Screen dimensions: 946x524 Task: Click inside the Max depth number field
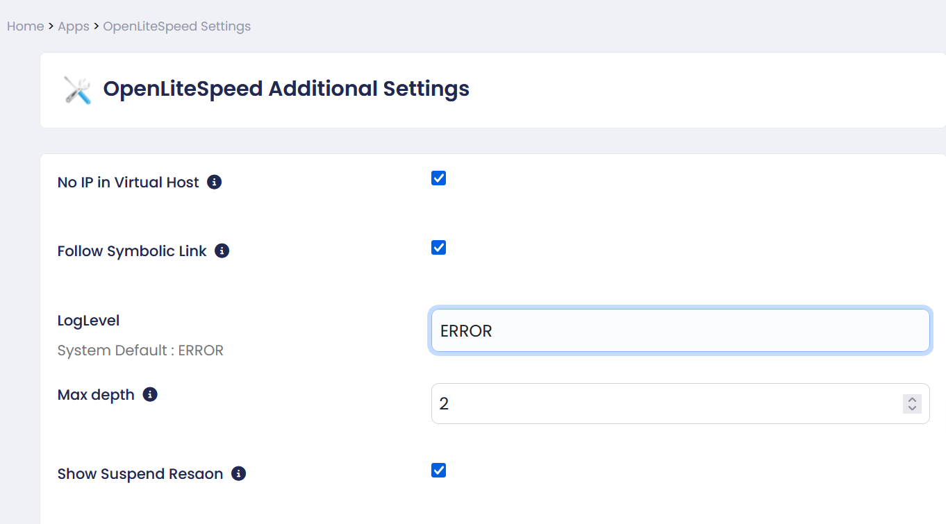[x=660, y=403]
